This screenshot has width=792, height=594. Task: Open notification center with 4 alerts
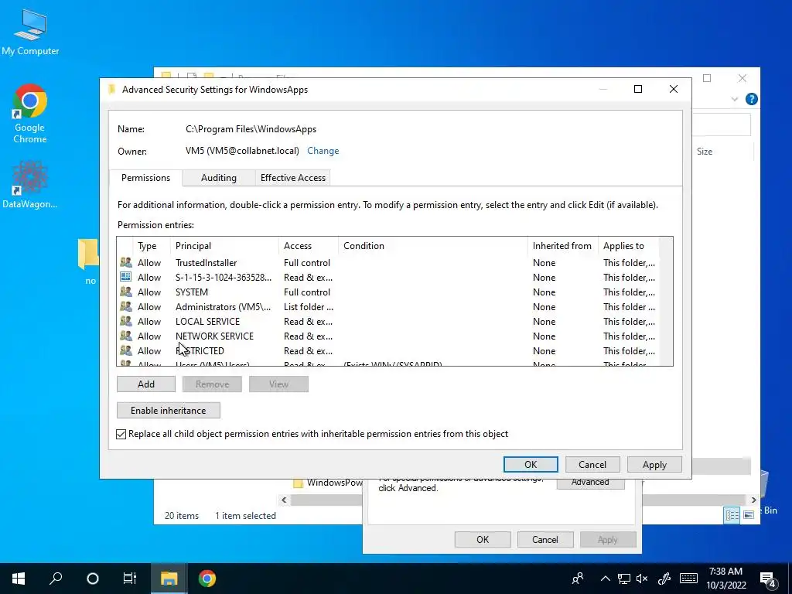point(768,579)
